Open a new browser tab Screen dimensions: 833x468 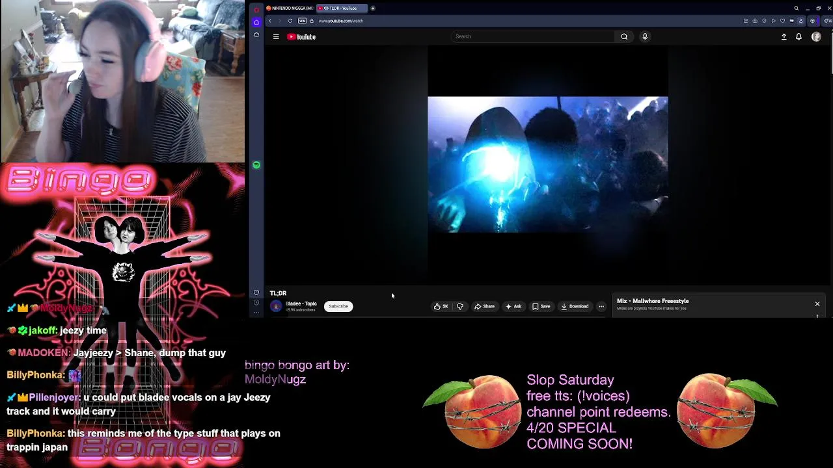(373, 8)
